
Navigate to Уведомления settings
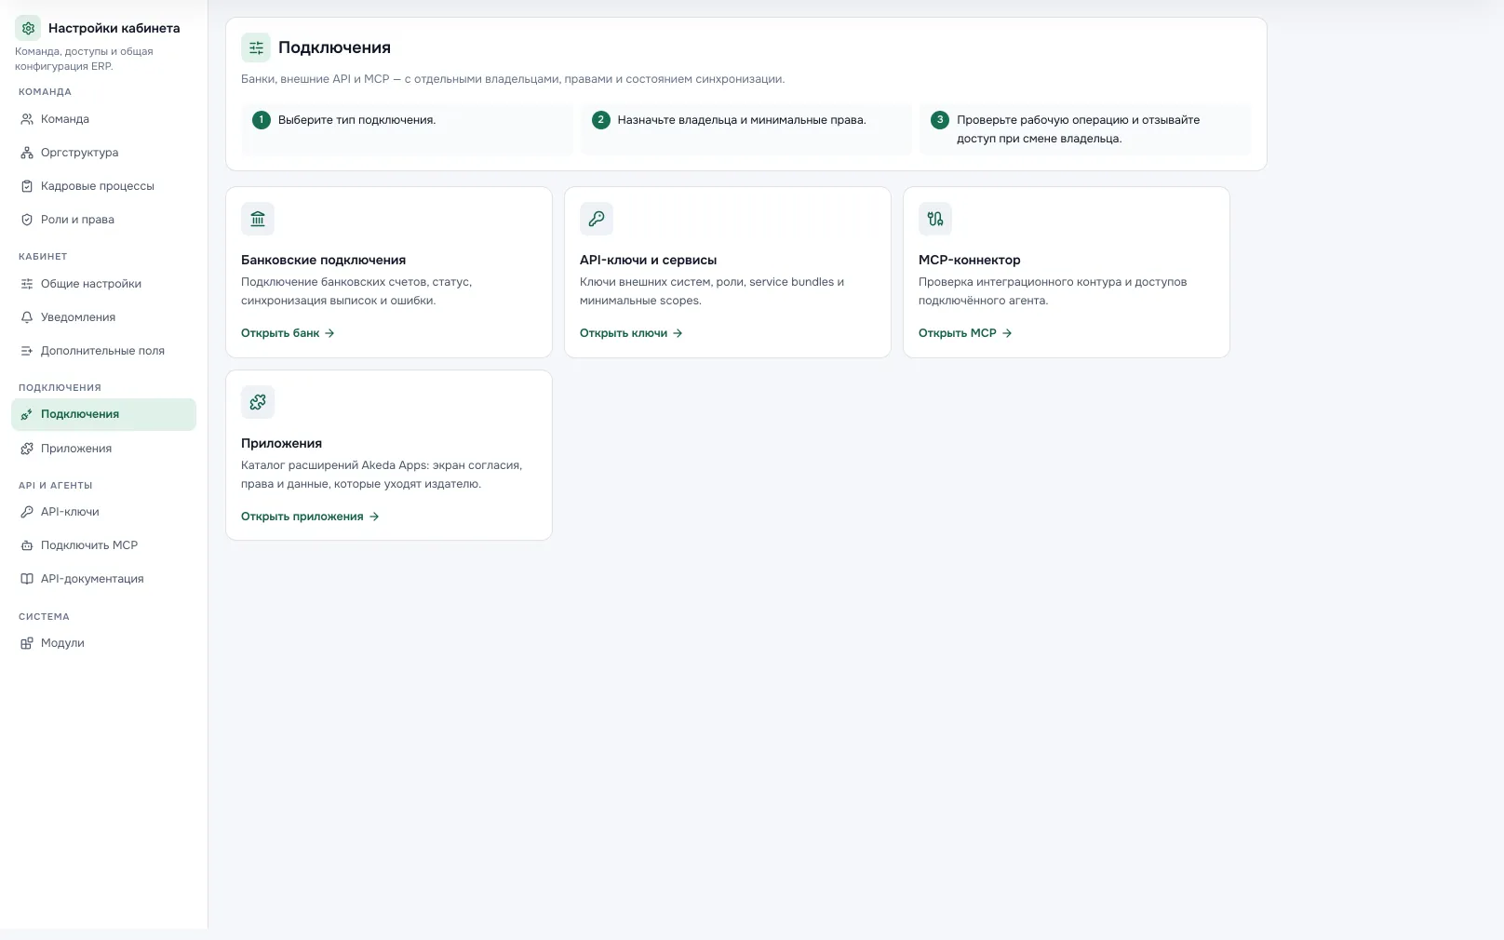coord(103,317)
